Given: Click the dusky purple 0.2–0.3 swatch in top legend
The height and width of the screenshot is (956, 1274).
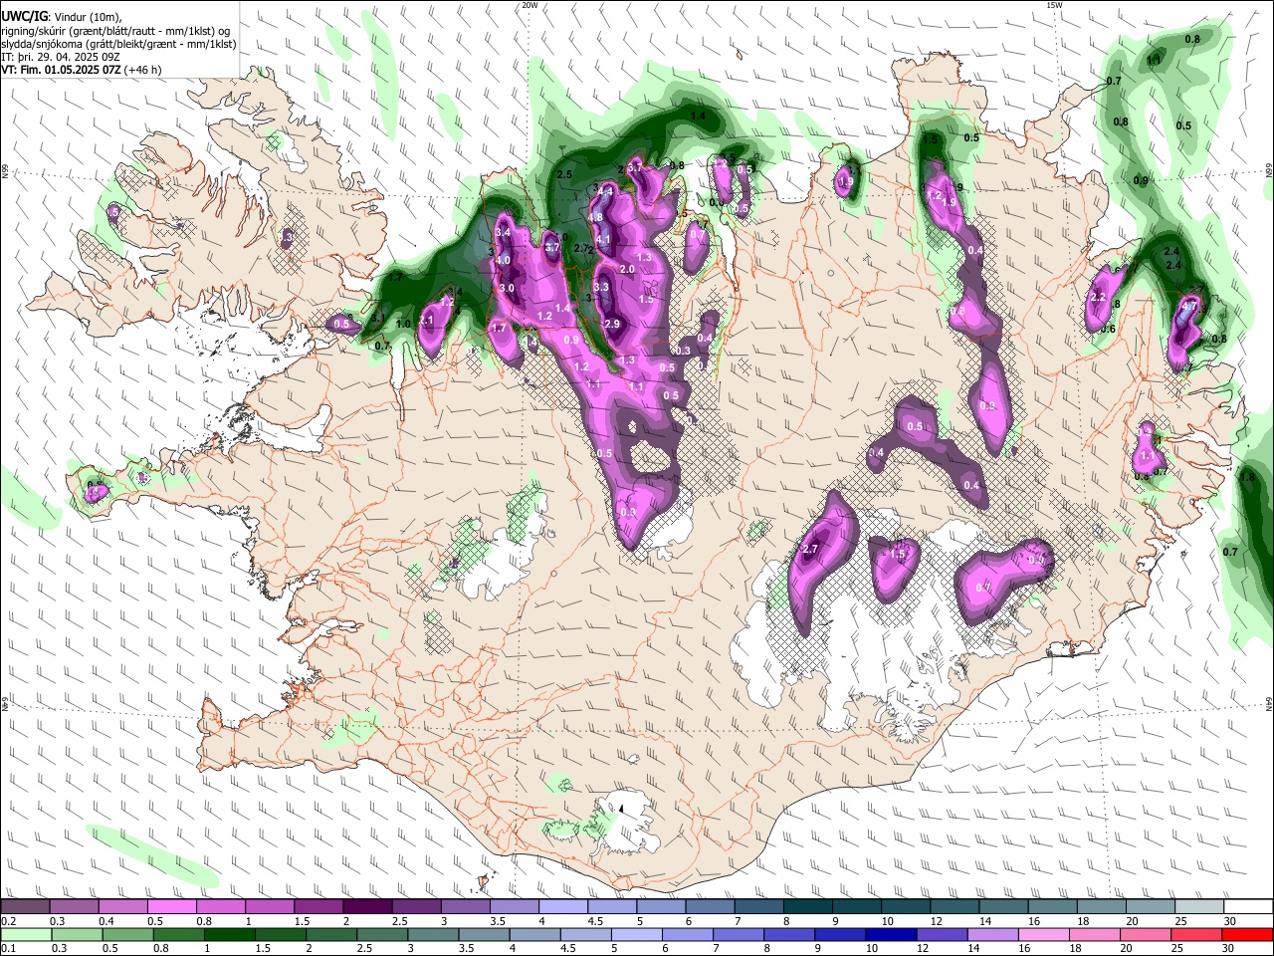Looking at the screenshot, I should (x=25, y=907).
